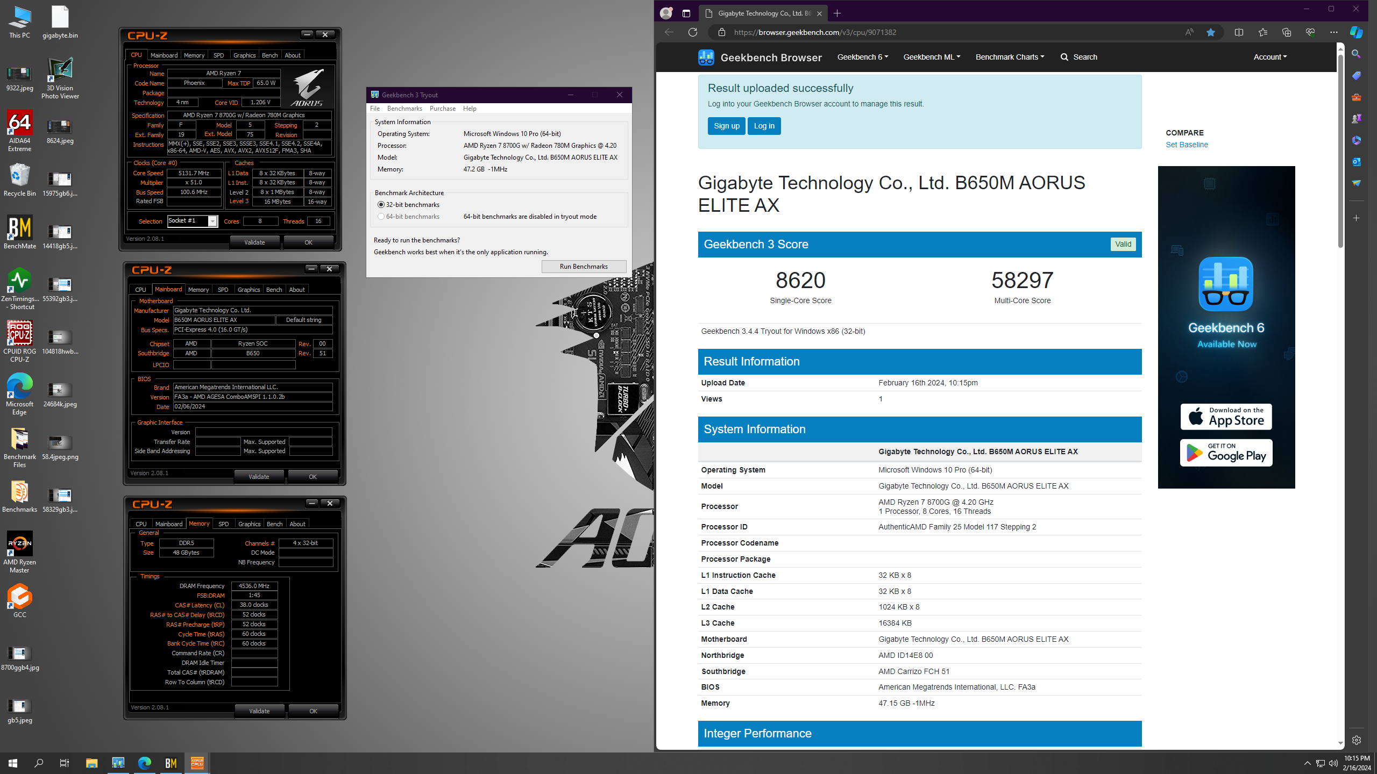Open CPUID ROG CPU-Z desktop icon
1377x774 pixels.
19,341
